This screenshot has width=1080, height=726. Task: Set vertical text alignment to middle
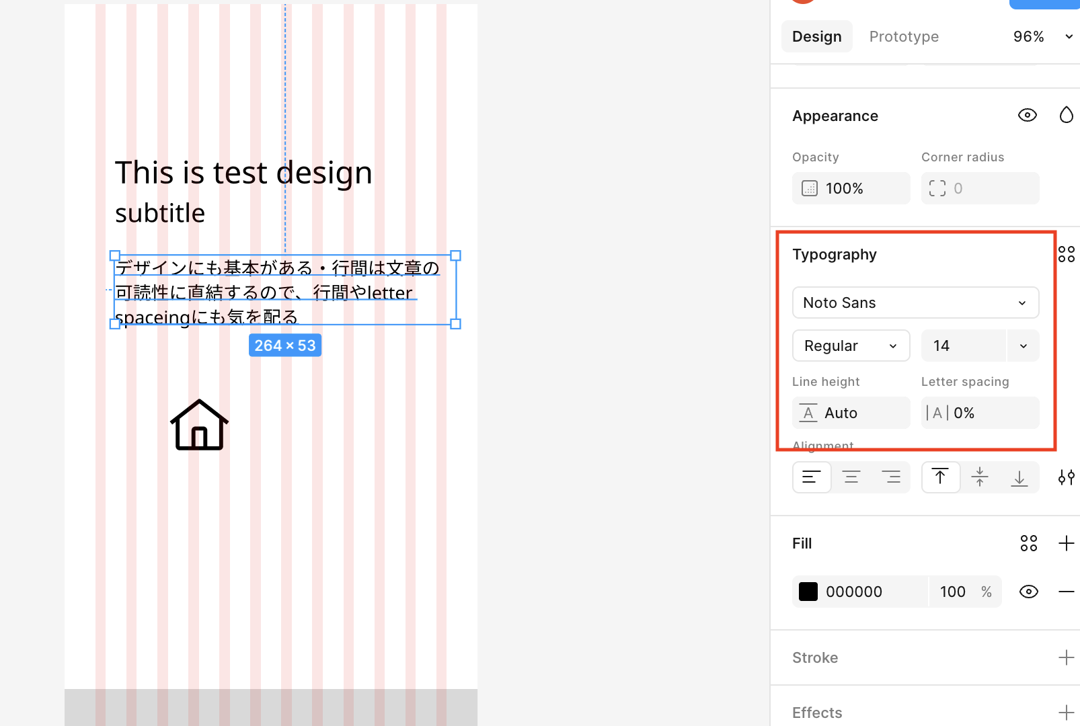pyautogui.click(x=980, y=477)
